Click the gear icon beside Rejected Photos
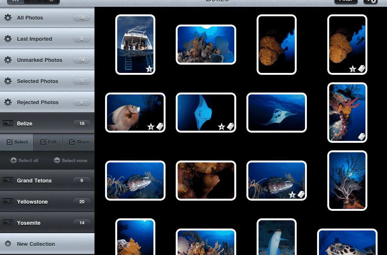Screen dimensions: 387x255 [x=8, y=102]
